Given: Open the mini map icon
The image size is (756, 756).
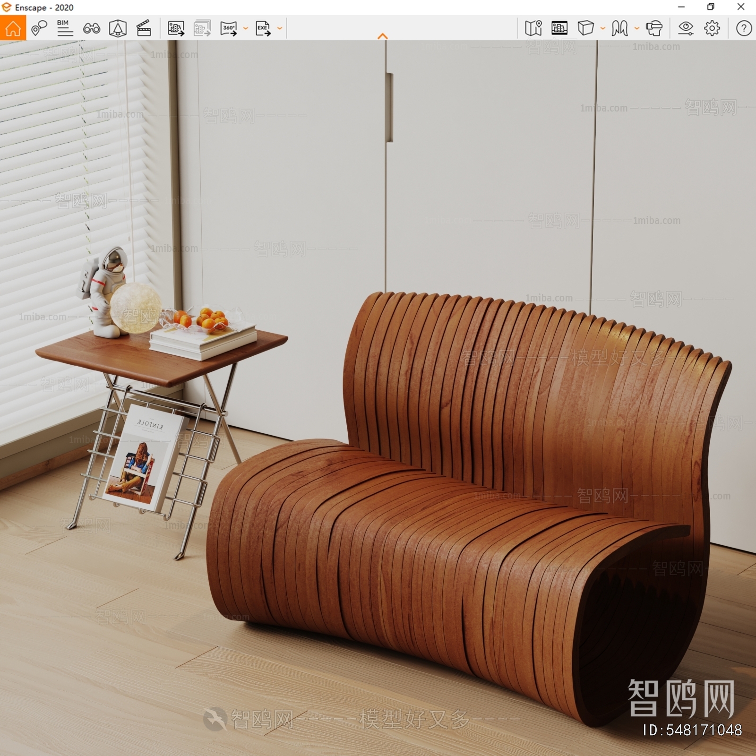Looking at the screenshot, I should coord(533,28).
